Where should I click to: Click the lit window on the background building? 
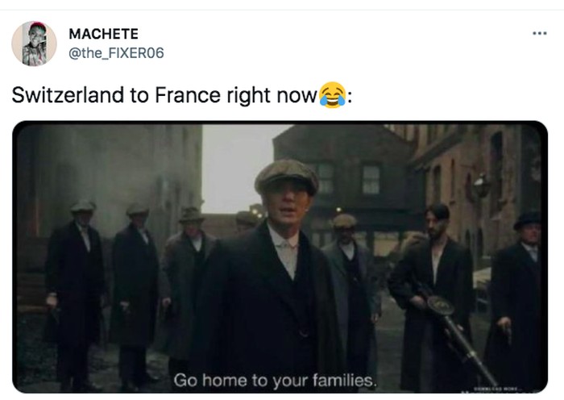coord(371,179)
